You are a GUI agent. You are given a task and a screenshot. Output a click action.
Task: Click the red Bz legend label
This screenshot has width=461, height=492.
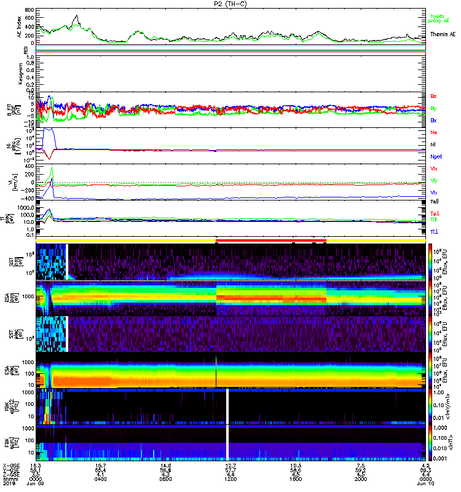pos(433,97)
